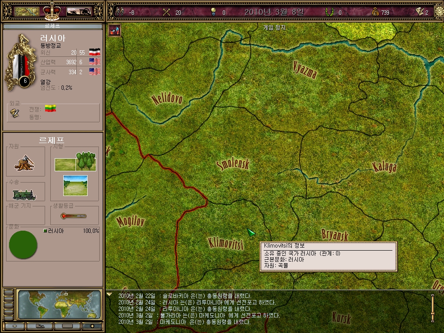This screenshot has width=444, height=333.
Task: Select the Smolensk province on the map
Action: (233, 164)
